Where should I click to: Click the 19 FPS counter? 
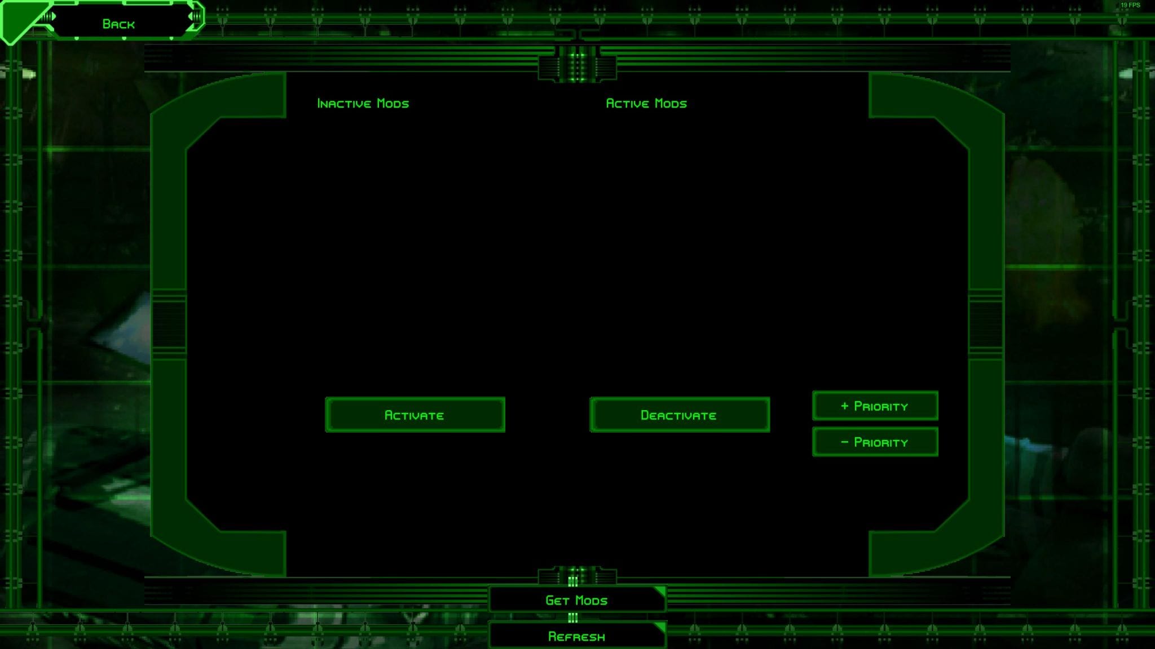click(1130, 5)
